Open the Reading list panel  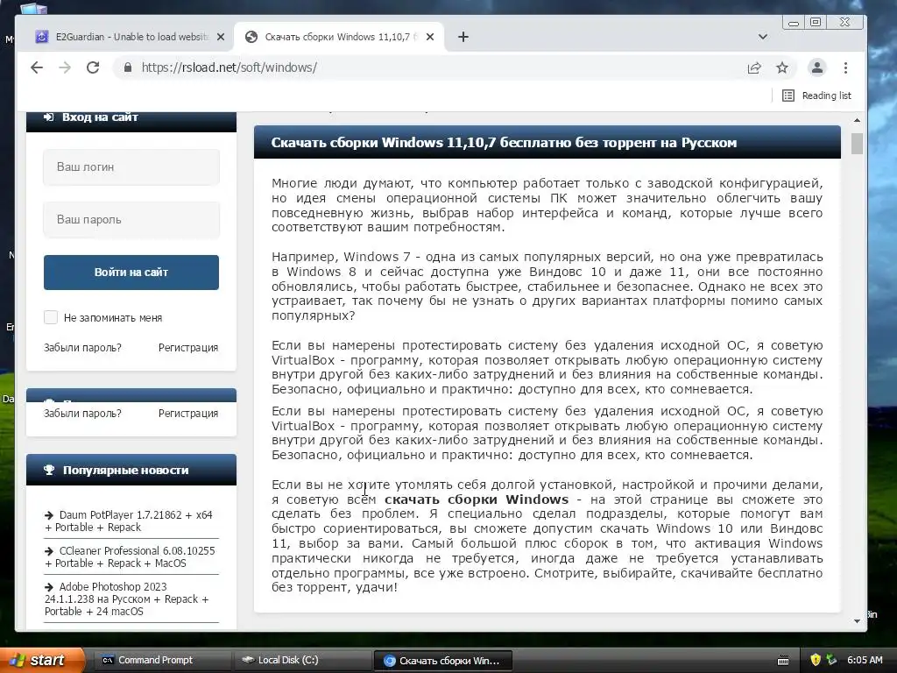tap(816, 96)
